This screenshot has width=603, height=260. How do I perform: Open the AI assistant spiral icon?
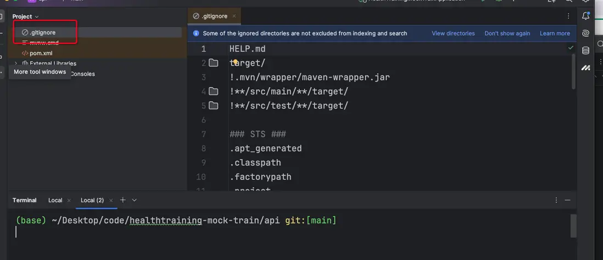[586, 33]
